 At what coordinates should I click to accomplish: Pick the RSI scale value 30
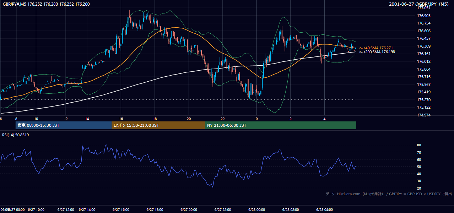click(419, 181)
